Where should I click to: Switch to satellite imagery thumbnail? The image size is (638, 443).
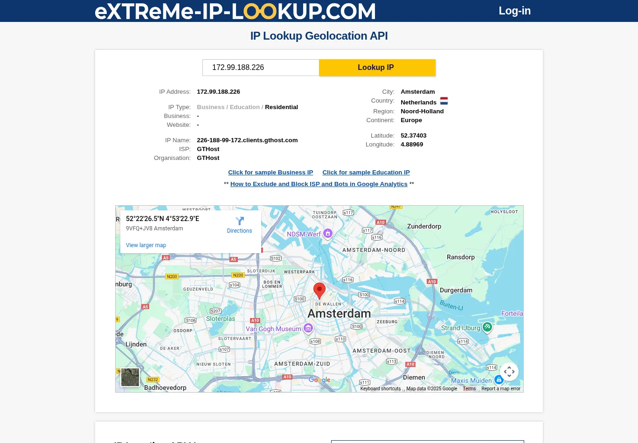tap(130, 377)
